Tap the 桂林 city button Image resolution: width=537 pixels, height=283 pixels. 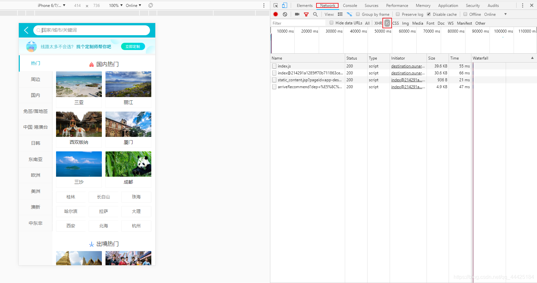click(71, 197)
